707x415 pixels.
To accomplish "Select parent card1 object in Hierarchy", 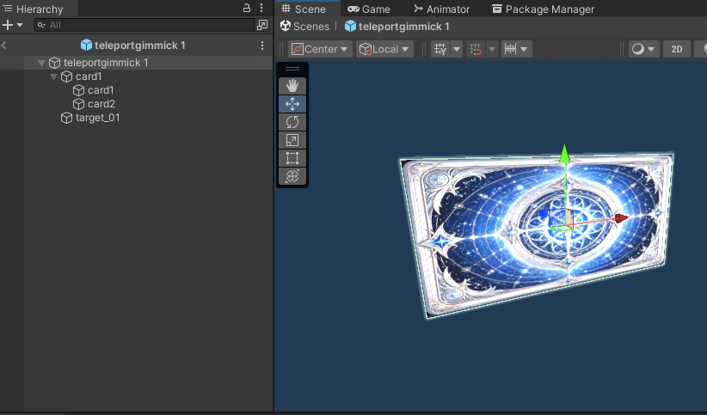I will click(89, 76).
